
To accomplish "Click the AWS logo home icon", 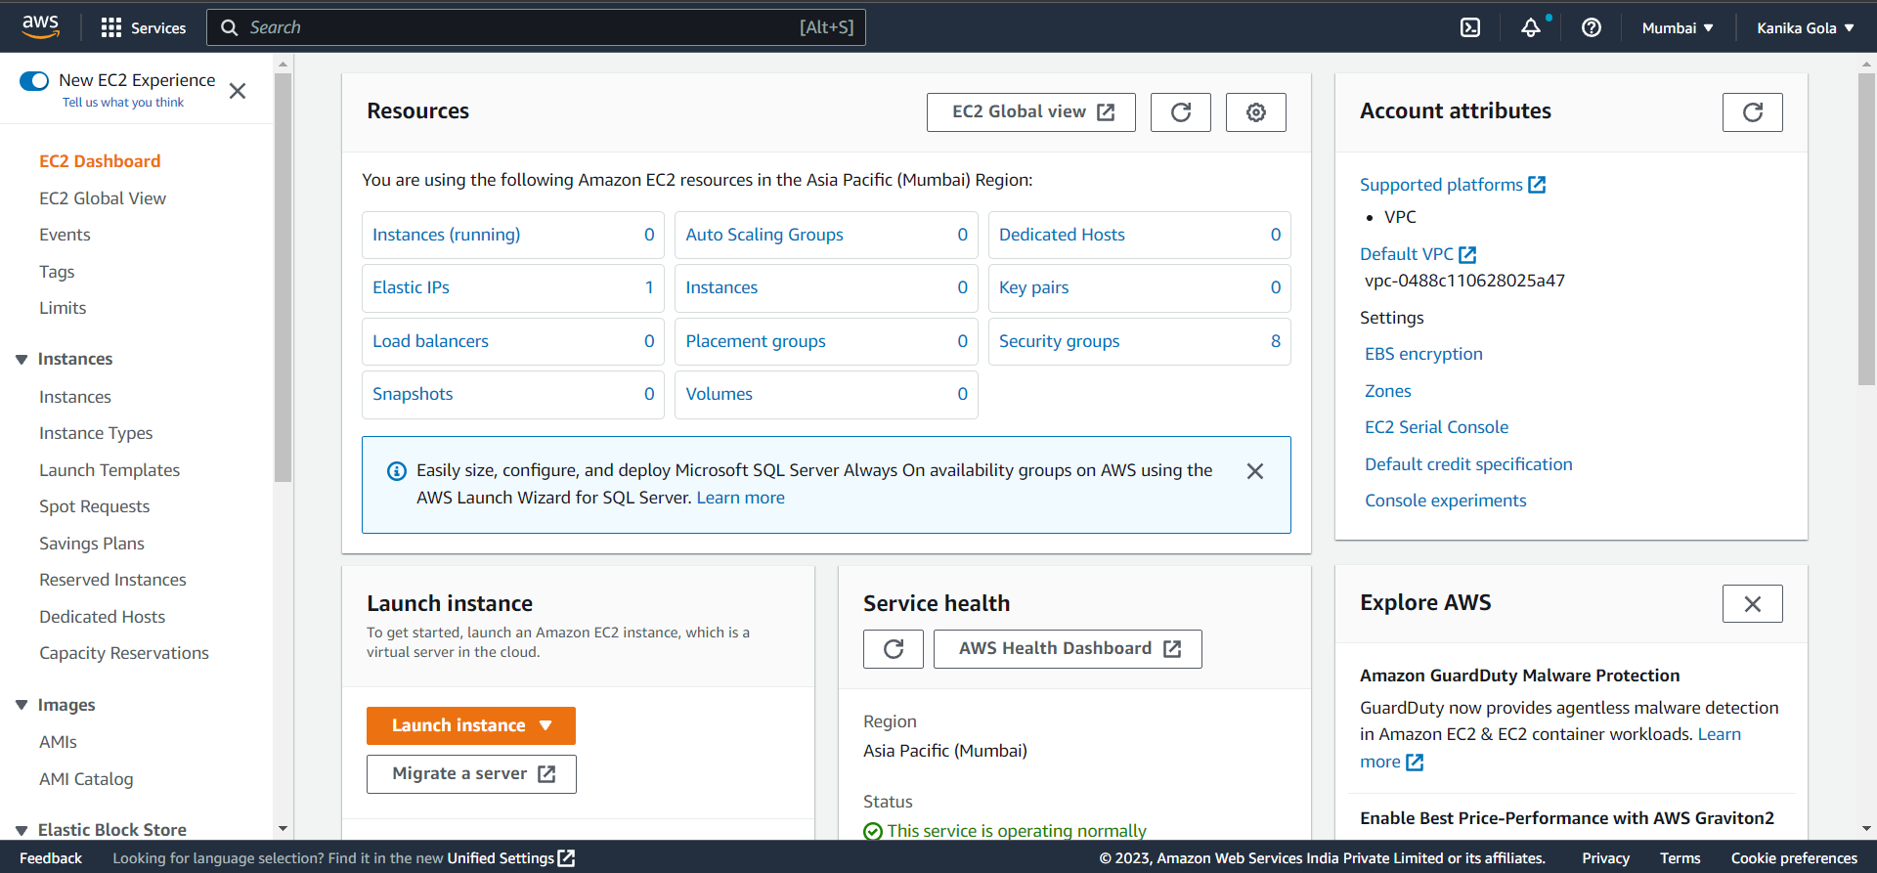I will point(40,26).
